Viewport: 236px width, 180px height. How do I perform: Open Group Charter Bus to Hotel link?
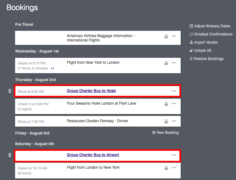click(91, 91)
